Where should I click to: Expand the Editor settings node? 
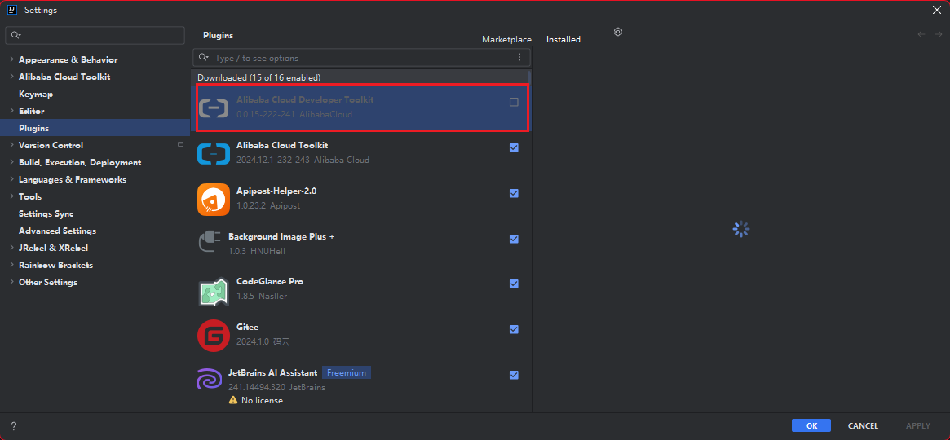[x=11, y=111]
